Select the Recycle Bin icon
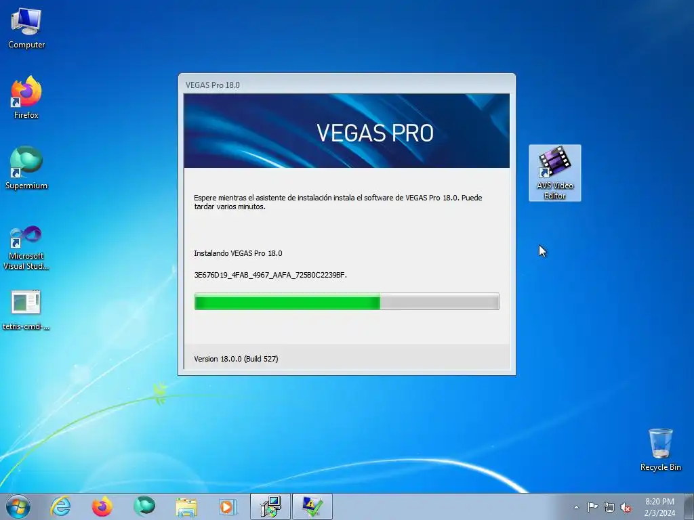Screen dimensions: 694x520 [660, 450]
